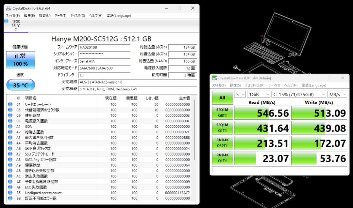Click the blue 35 °C temperature badge

pyautogui.click(x=20, y=85)
